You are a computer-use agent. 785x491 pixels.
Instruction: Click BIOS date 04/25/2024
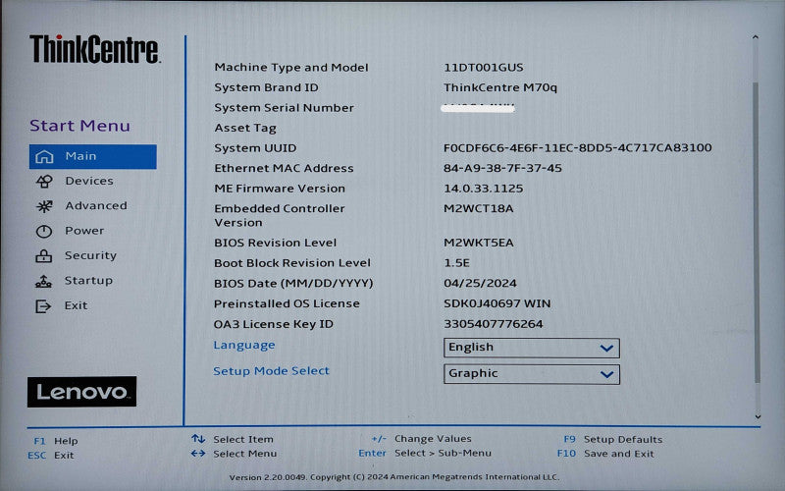tap(480, 283)
